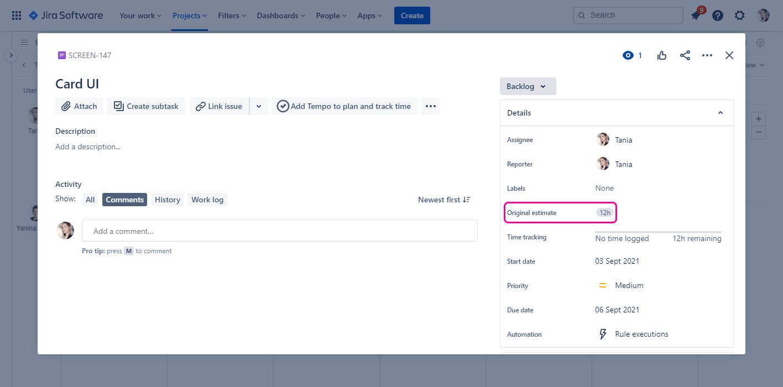Open the Dashboards menu
This screenshot has width=783, height=387.
281,15
